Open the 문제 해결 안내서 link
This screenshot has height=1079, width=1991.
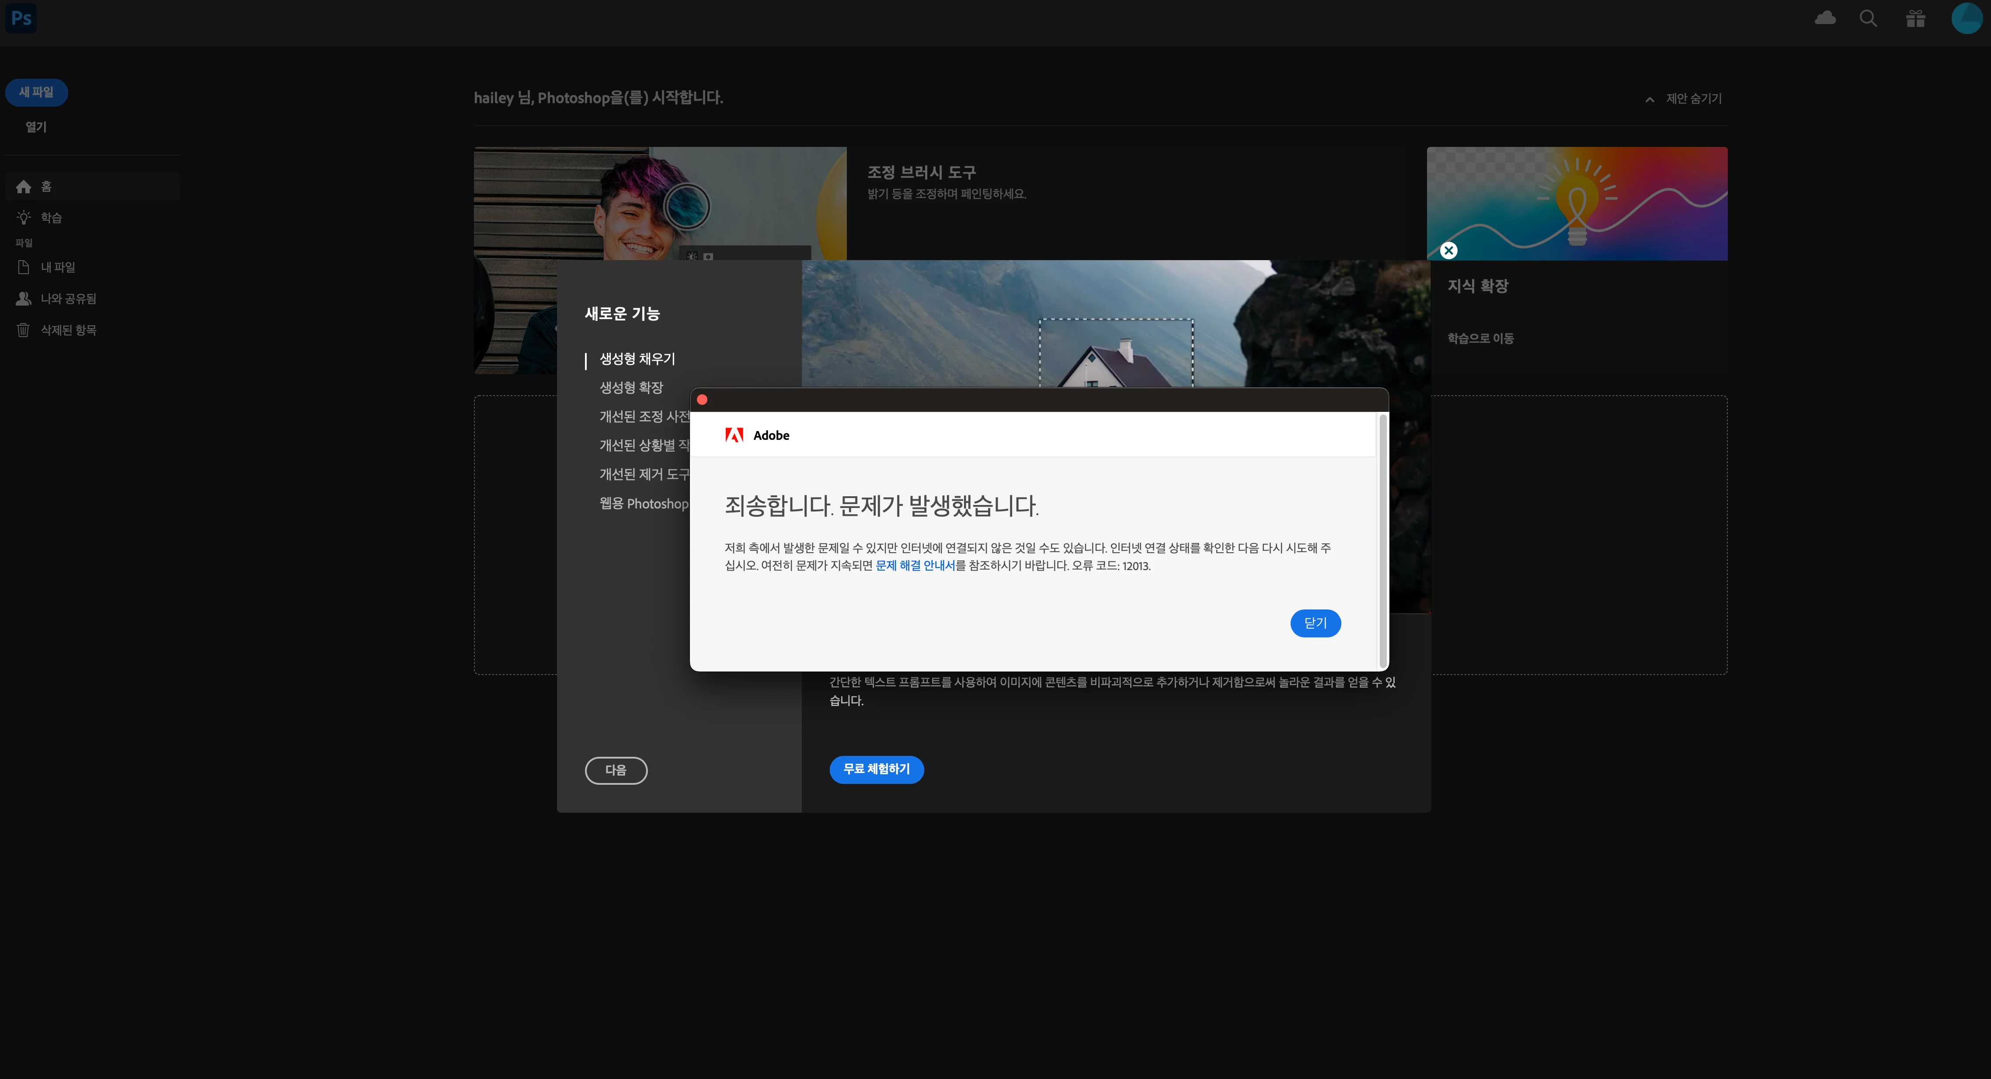point(915,566)
